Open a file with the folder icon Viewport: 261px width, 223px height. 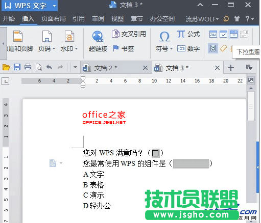click(6, 67)
